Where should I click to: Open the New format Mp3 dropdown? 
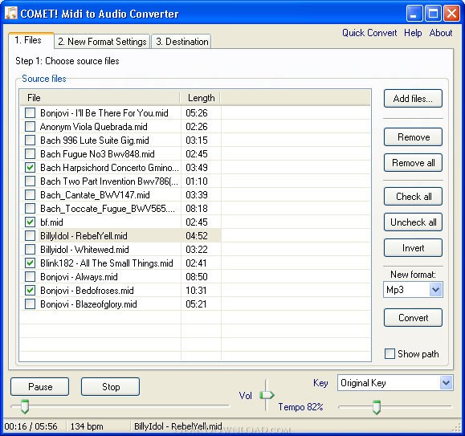click(413, 290)
